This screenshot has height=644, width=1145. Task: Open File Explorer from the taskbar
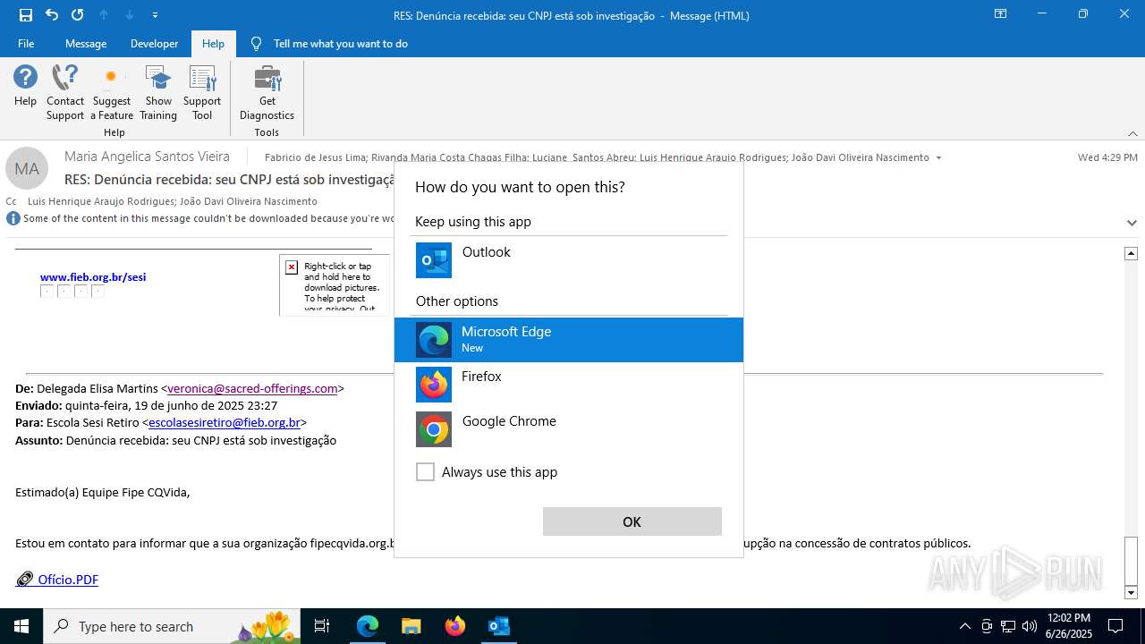tap(411, 626)
